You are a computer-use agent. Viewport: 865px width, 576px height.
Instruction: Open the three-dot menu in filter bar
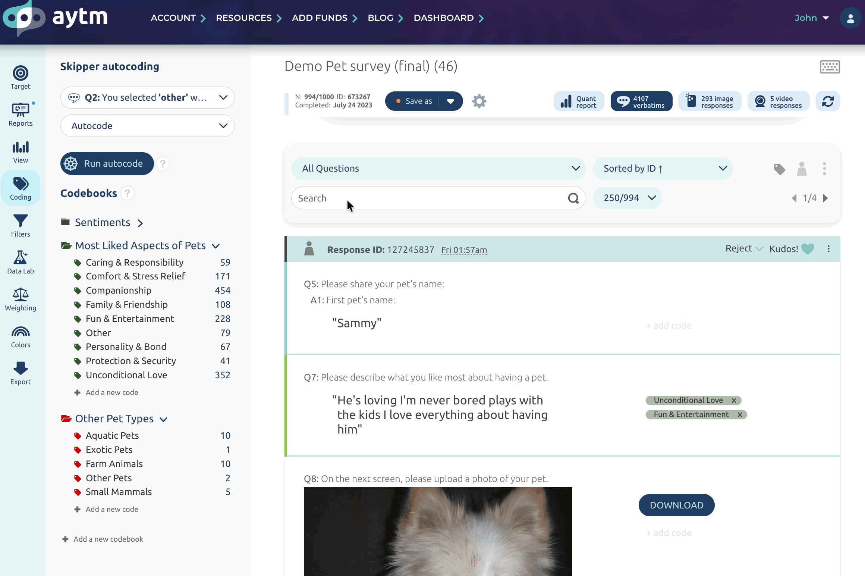pos(825,169)
